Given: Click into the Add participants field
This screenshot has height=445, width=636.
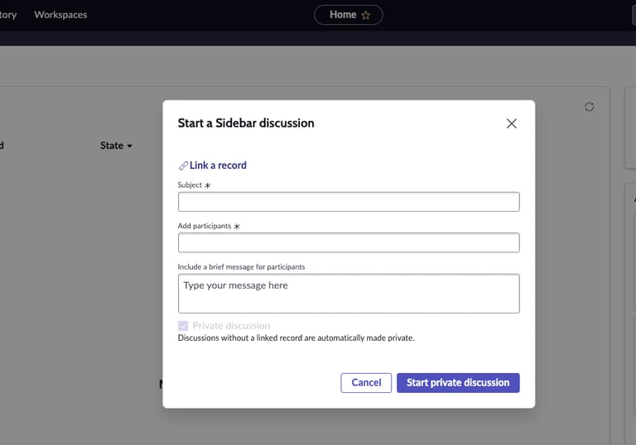Looking at the screenshot, I should 349,242.
